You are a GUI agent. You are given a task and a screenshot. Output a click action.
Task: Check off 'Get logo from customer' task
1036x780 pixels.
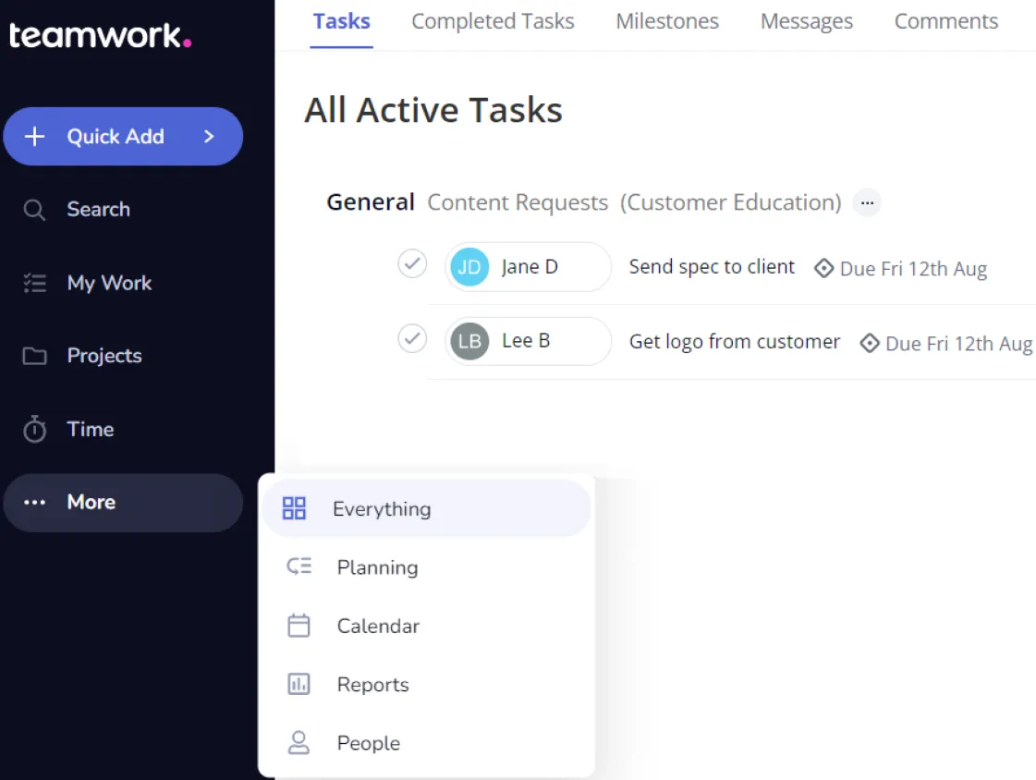point(412,339)
